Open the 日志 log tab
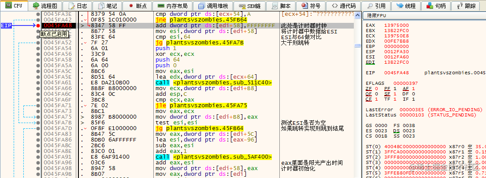Image resolution: width=486 pixels, height=178 pixels. tap(78, 6)
